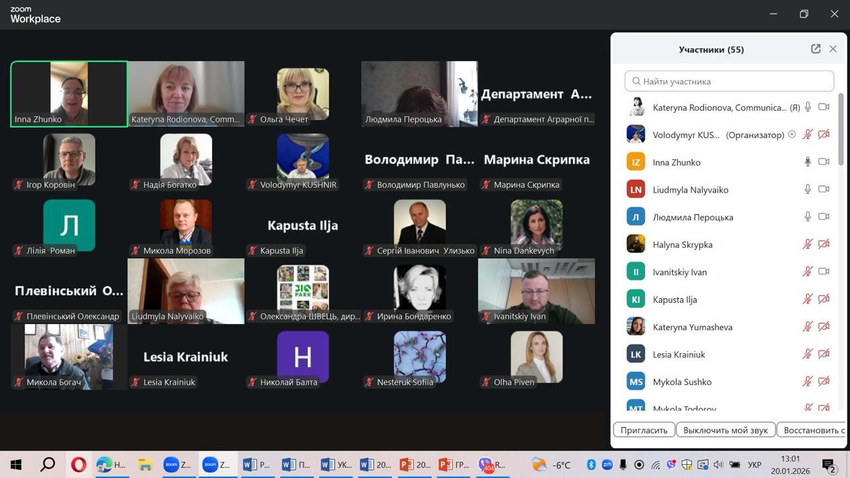This screenshot has height=478, width=850.
Task: Open the Windows notification center
Action: tap(828, 465)
